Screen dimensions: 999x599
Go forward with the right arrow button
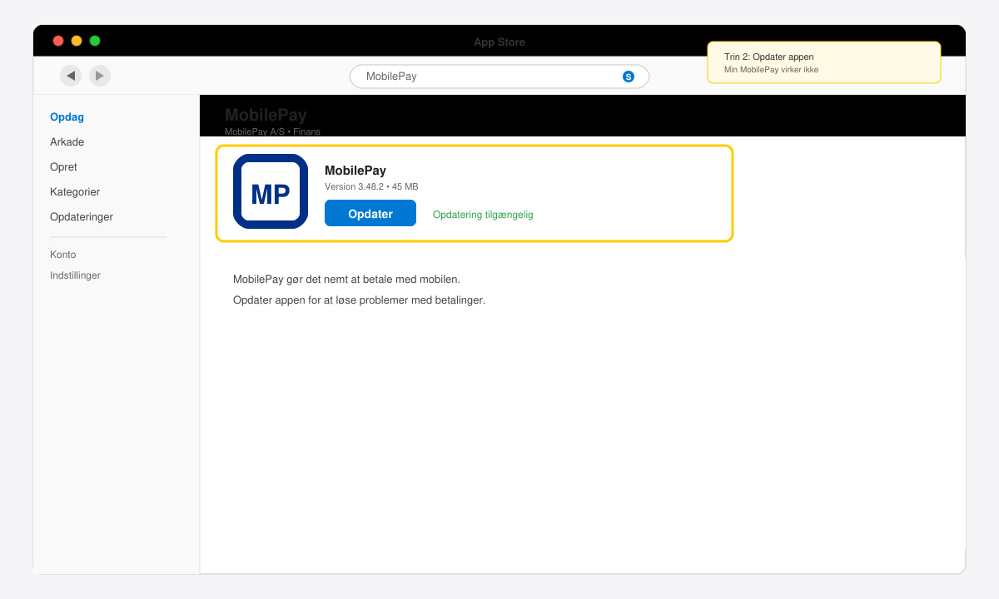100,76
